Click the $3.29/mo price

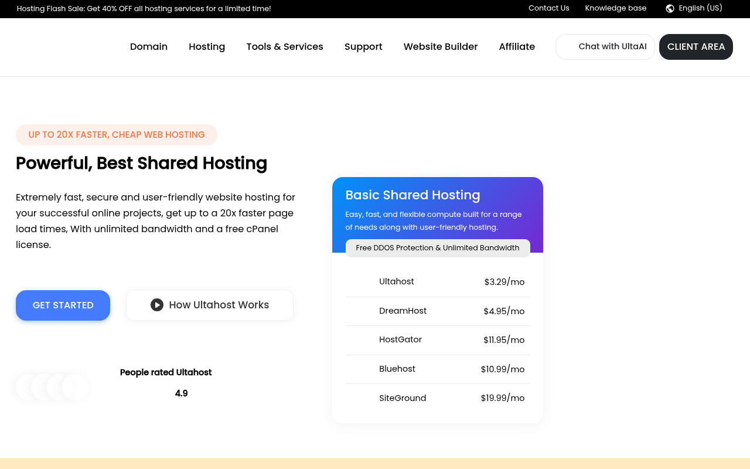tap(504, 282)
